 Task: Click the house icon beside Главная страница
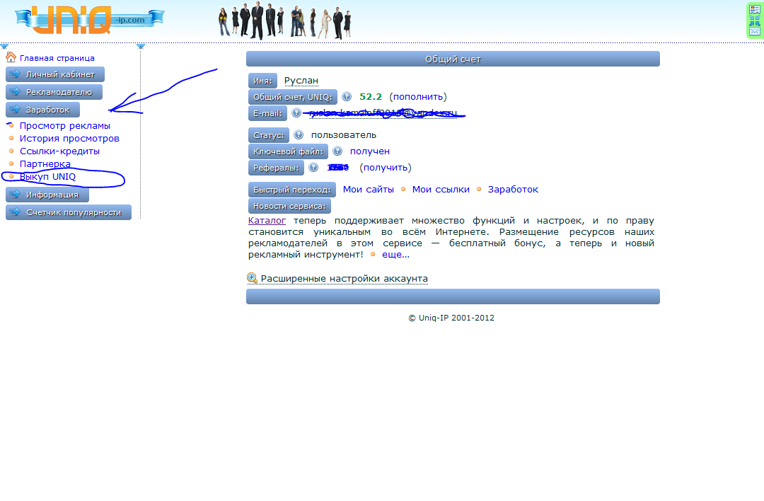[x=11, y=57]
